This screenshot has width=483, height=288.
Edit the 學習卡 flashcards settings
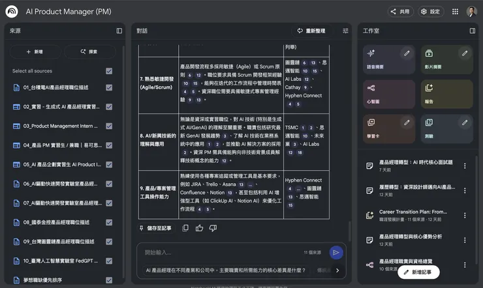point(407,122)
